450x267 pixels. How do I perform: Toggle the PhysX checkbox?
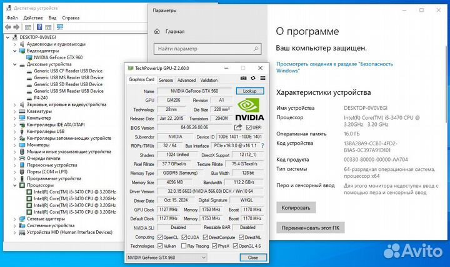214,246
